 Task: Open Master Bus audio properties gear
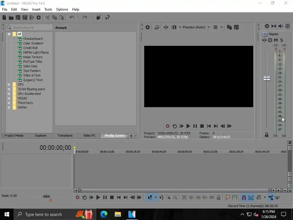click(267, 26)
